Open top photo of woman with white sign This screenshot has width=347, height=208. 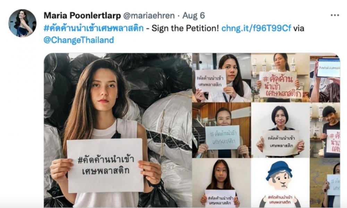point(221,78)
